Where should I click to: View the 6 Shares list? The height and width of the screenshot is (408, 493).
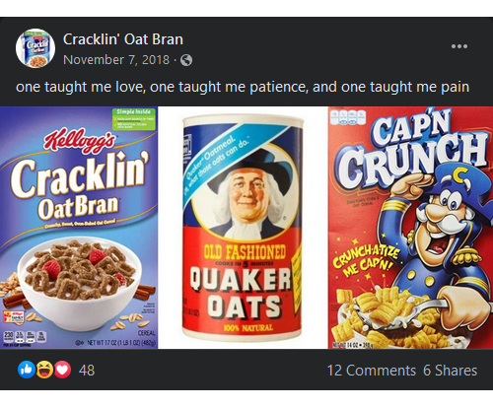click(x=450, y=371)
